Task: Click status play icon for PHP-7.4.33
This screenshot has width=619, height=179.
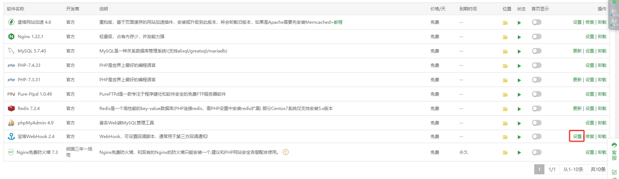Action: tap(519, 66)
